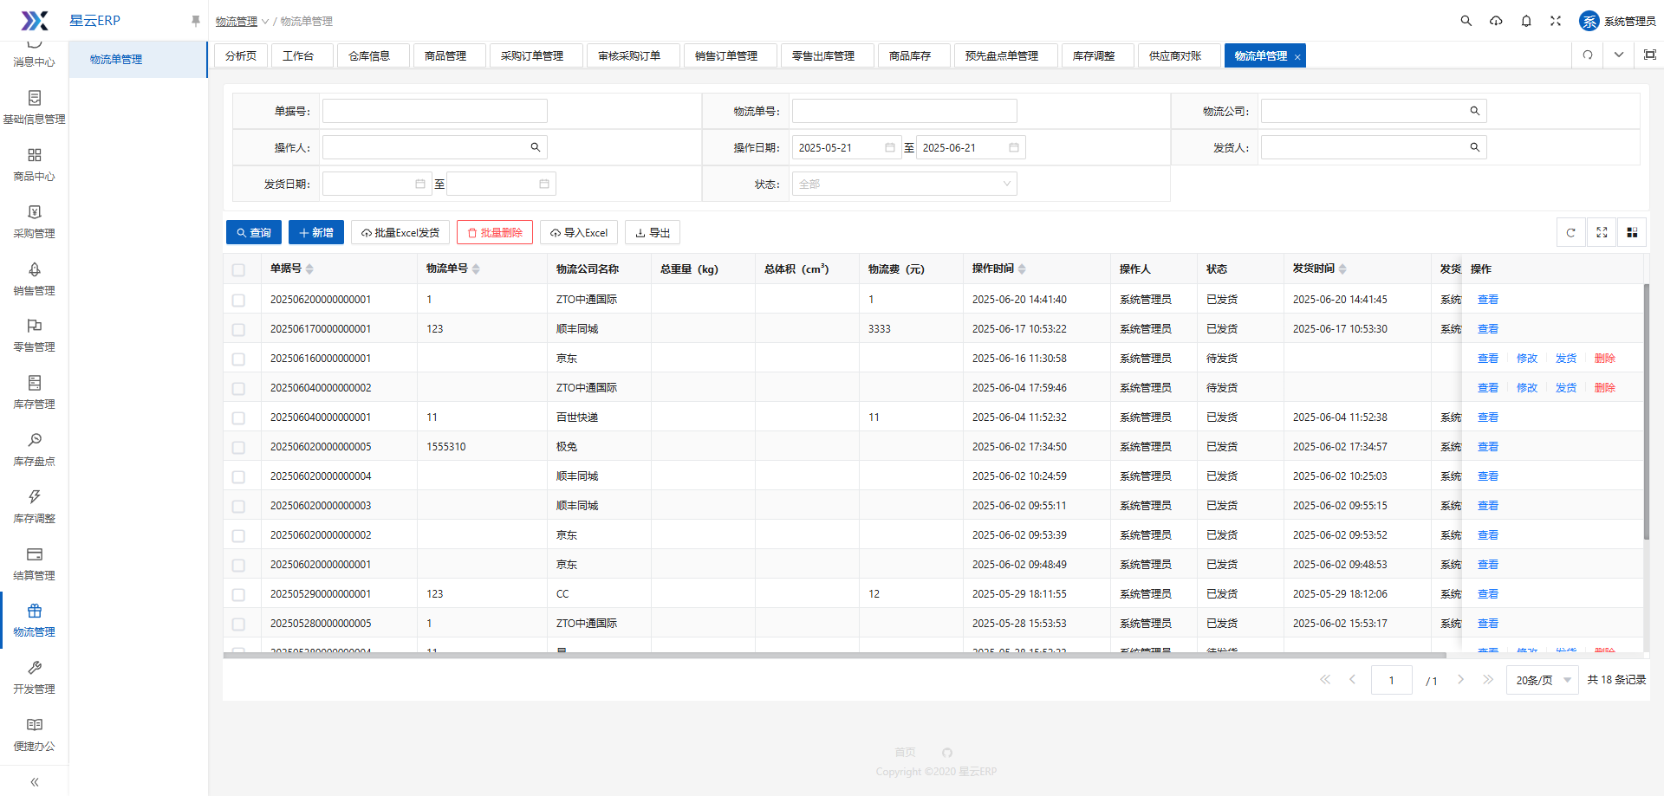Expand the tab list chevron dropdown
Image resolution: width=1664 pixels, height=796 pixels.
pyautogui.click(x=1618, y=55)
